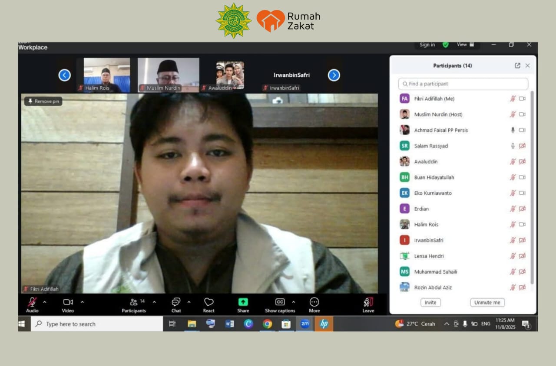Click the Find a participant field

point(463,84)
